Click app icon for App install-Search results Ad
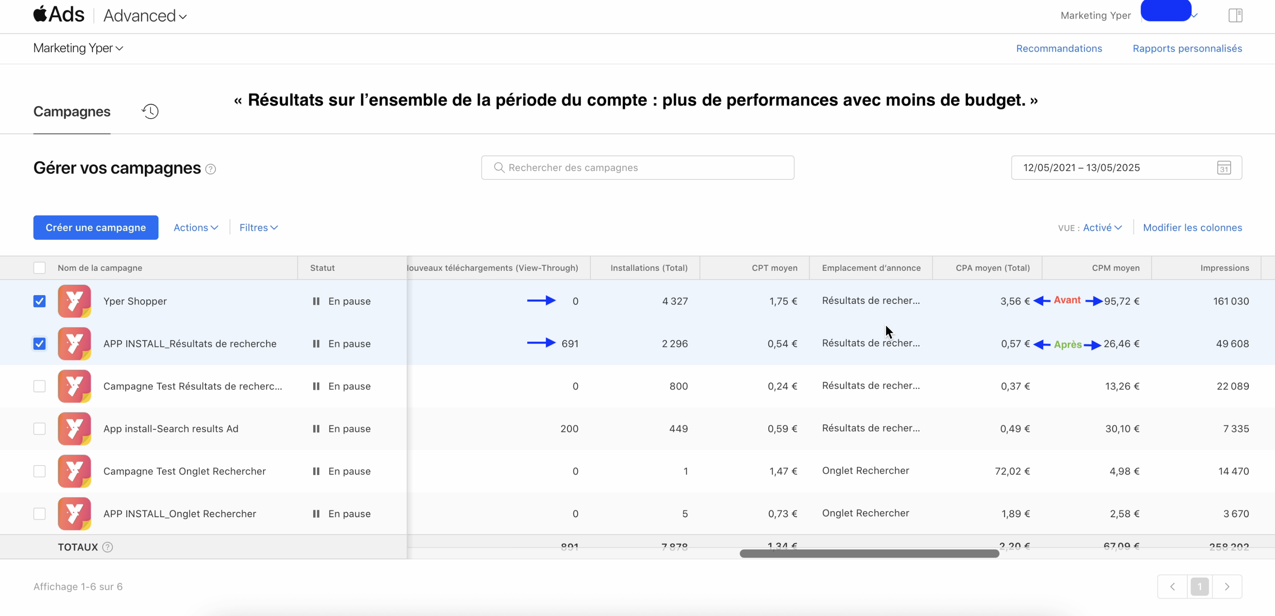The width and height of the screenshot is (1275, 616). pyautogui.click(x=74, y=428)
